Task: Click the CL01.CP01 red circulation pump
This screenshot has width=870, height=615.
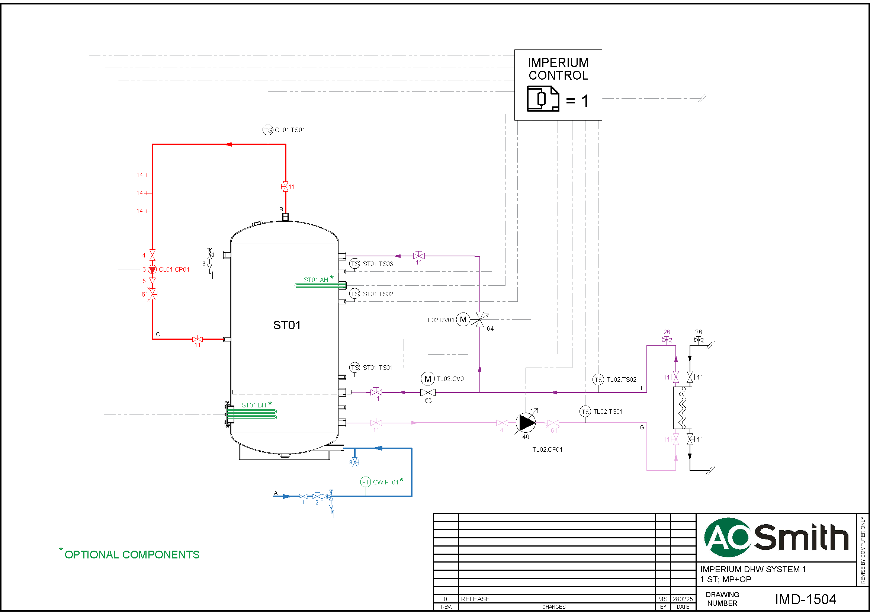Action: coord(152,269)
